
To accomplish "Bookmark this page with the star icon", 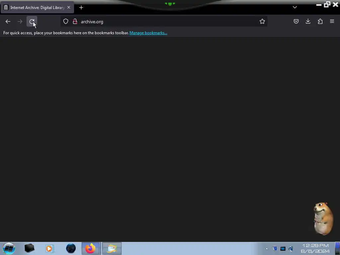I will click(262, 21).
